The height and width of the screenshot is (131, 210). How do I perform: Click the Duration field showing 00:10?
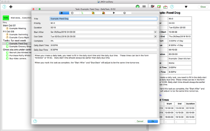pyautogui.click(x=103, y=28)
